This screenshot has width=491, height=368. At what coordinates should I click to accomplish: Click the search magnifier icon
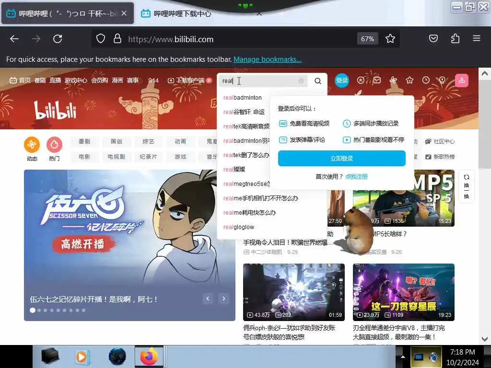tap(318, 81)
